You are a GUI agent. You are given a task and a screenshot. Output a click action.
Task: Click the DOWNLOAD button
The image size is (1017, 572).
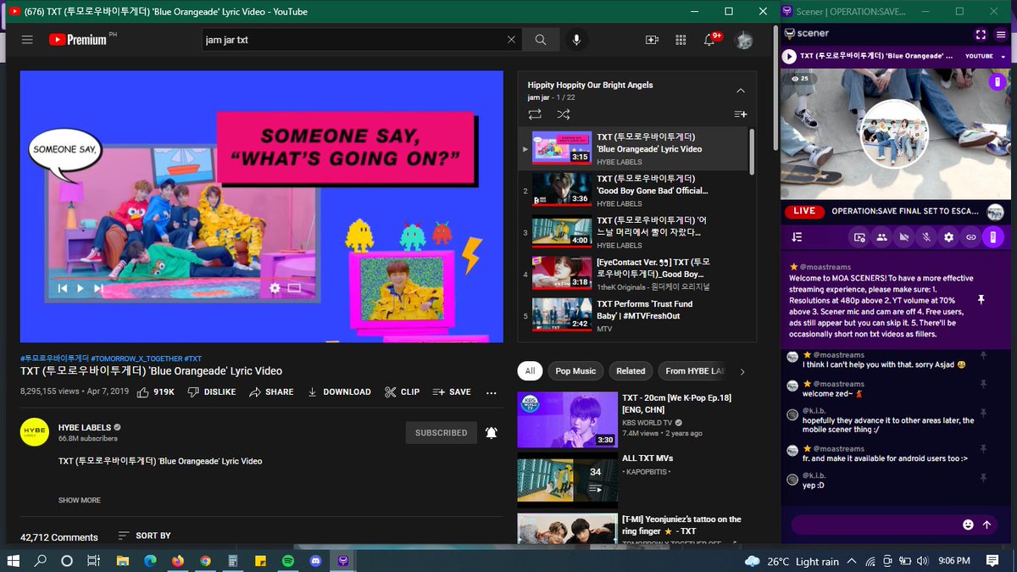[339, 392]
